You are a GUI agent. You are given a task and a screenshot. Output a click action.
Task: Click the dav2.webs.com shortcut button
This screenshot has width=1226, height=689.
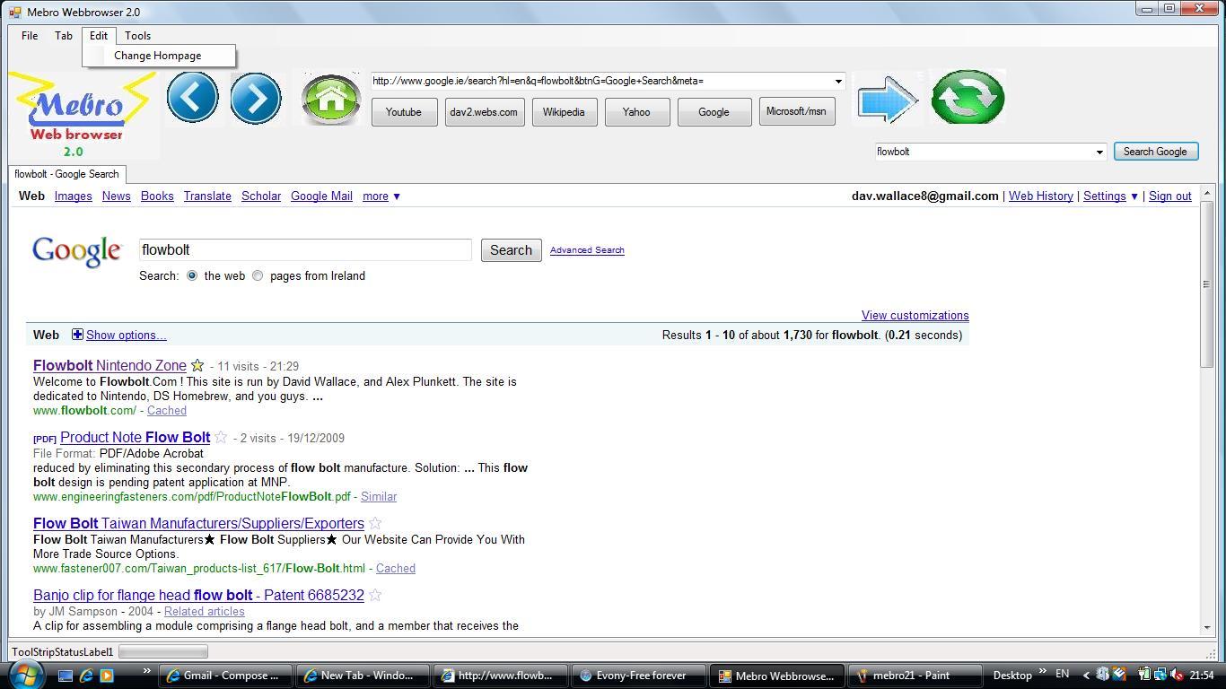point(485,112)
